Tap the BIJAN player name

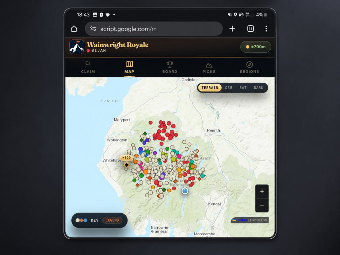point(99,51)
